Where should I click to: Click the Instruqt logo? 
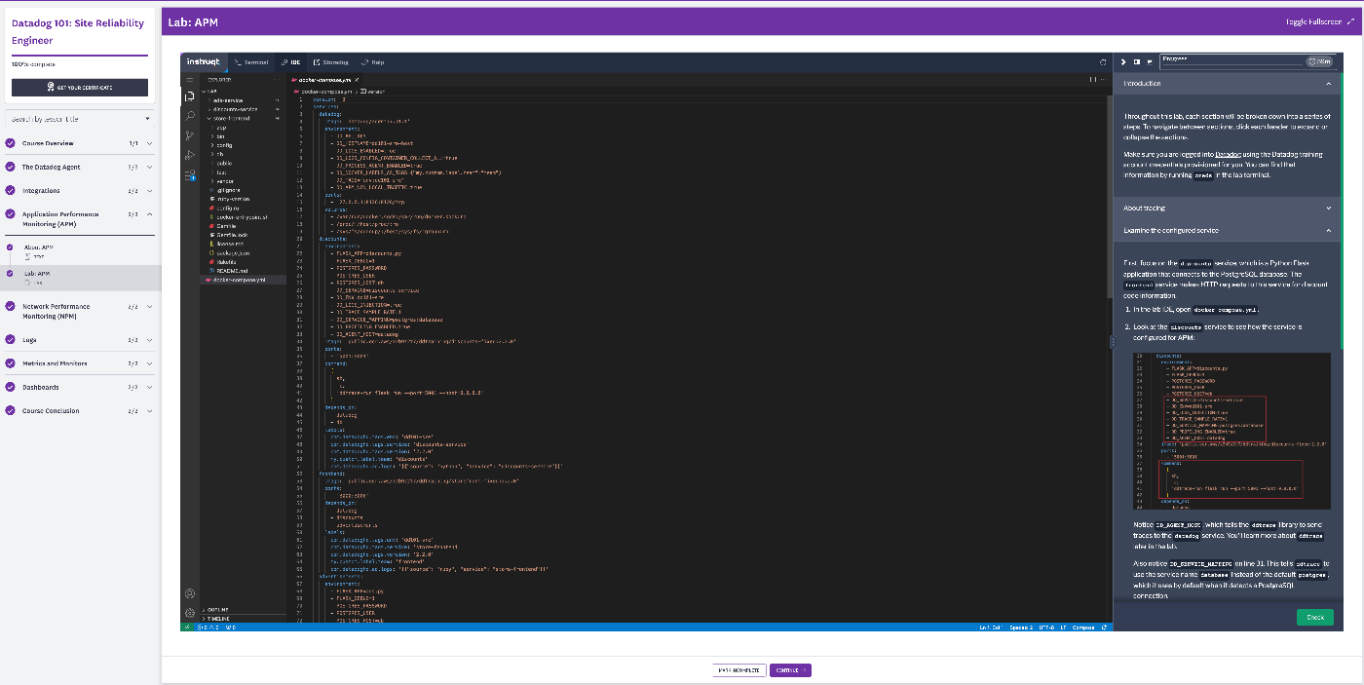[205, 61]
